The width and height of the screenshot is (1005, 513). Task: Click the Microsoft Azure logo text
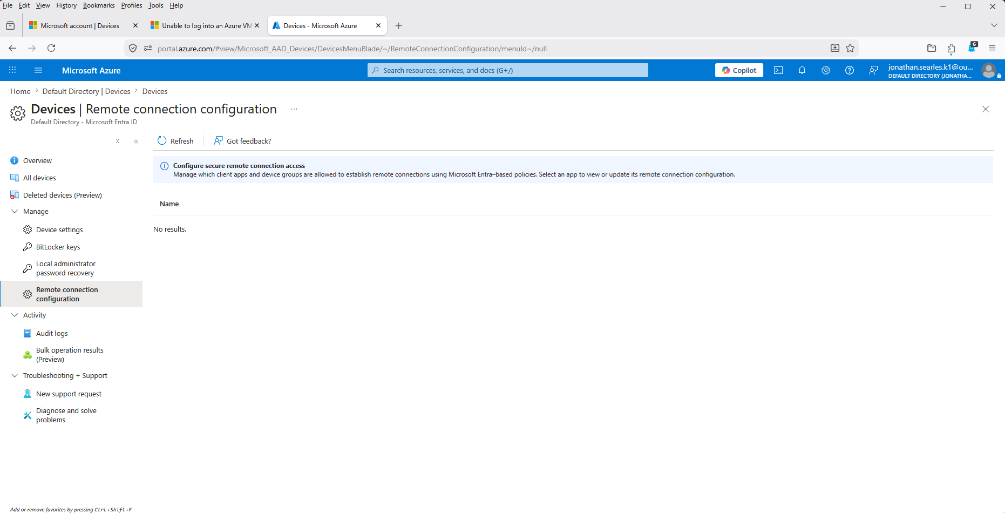91,70
